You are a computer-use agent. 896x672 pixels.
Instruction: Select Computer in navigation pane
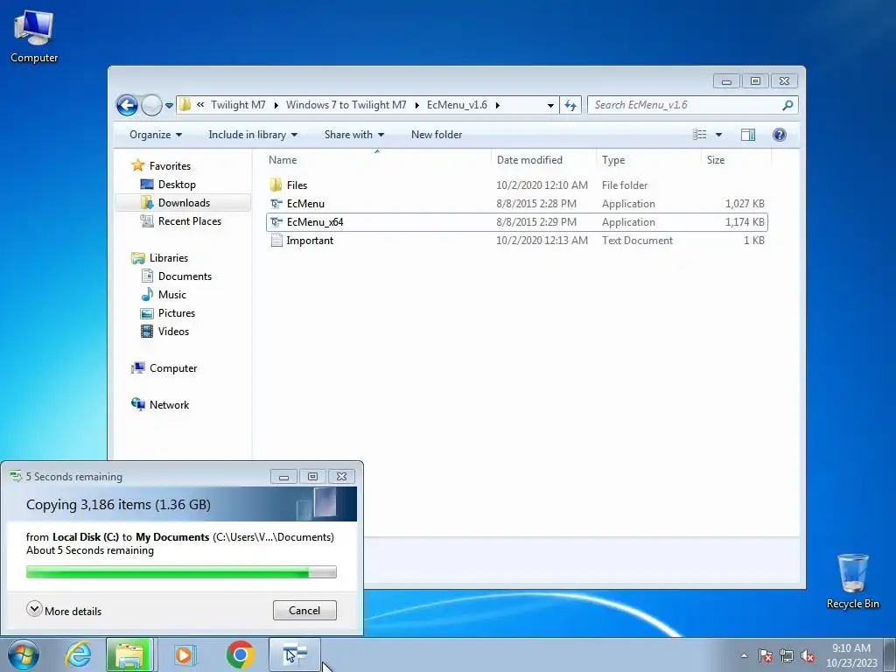click(x=173, y=368)
